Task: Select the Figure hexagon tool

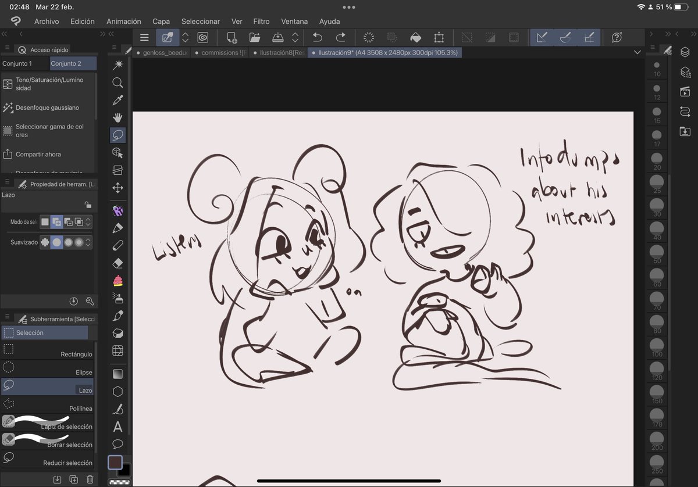Action: click(x=118, y=391)
